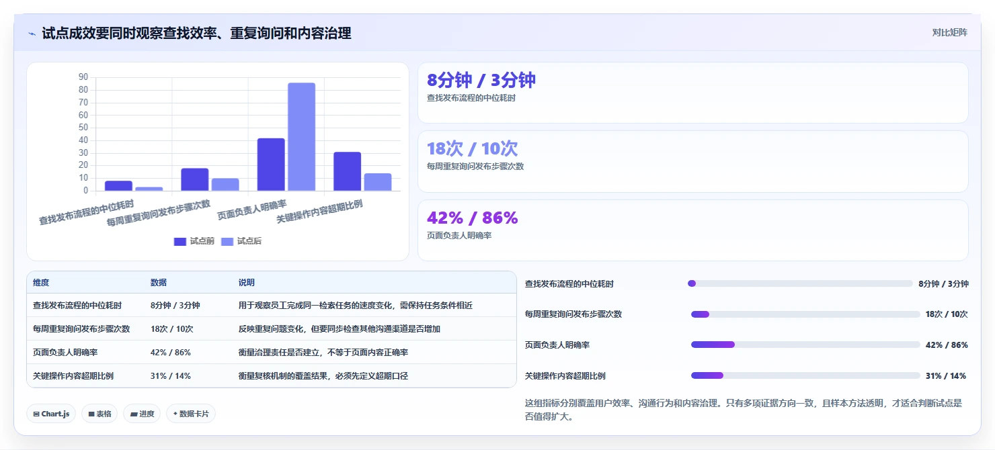
Task: Click the 页面负责人明确率 试点后 tall bar
Action: 301,137
